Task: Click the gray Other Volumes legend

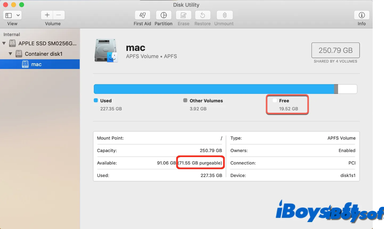Action: coord(185,101)
